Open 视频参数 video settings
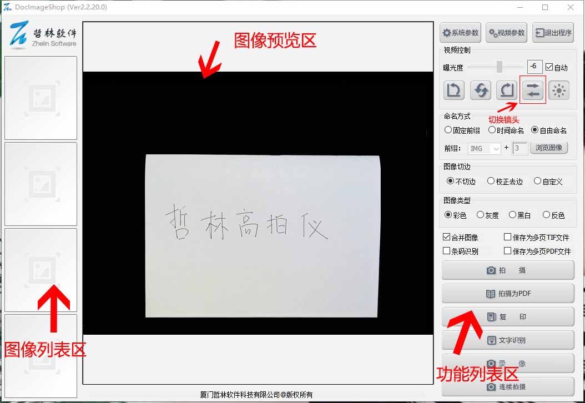The height and width of the screenshot is (403, 585). 506,32
